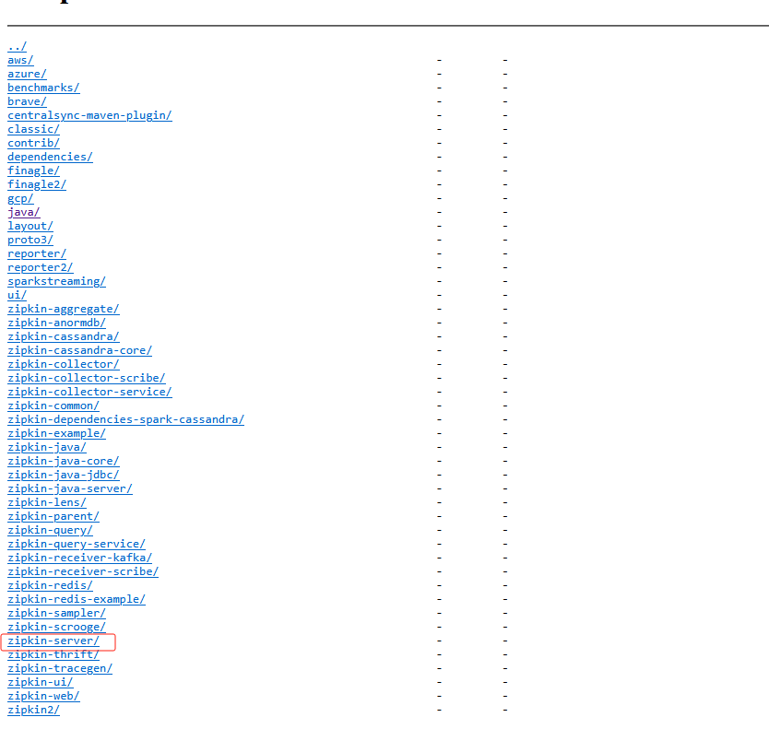Open the zipkin-lens/ folder
769x729 pixels.
(x=47, y=502)
